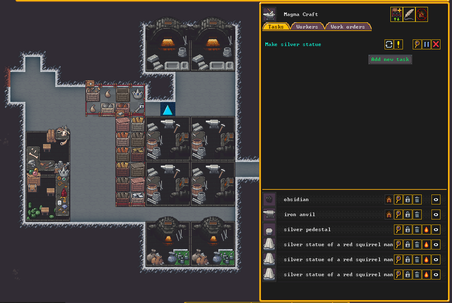Click the crown item in the map stockpile
This screenshot has width=452, height=303.
[x=138, y=94]
